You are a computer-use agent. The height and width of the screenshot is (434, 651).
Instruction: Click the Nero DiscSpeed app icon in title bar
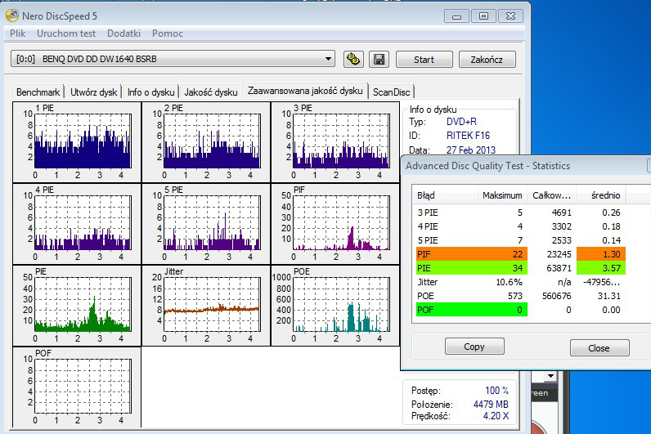tap(12, 16)
